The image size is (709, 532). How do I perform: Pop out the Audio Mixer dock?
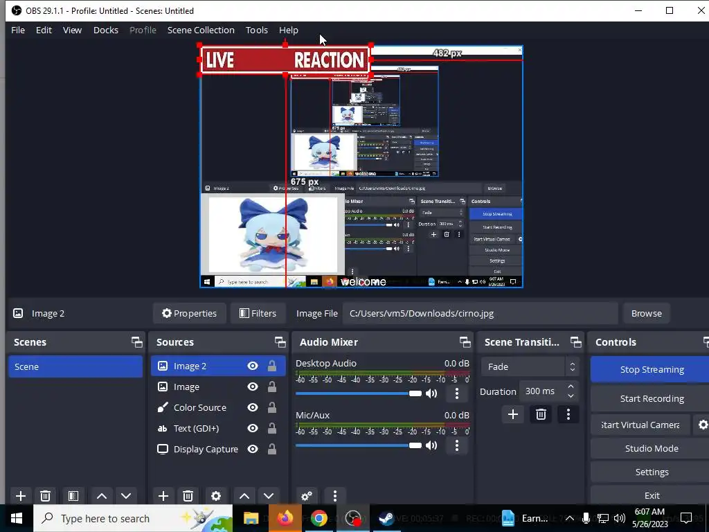pos(465,342)
